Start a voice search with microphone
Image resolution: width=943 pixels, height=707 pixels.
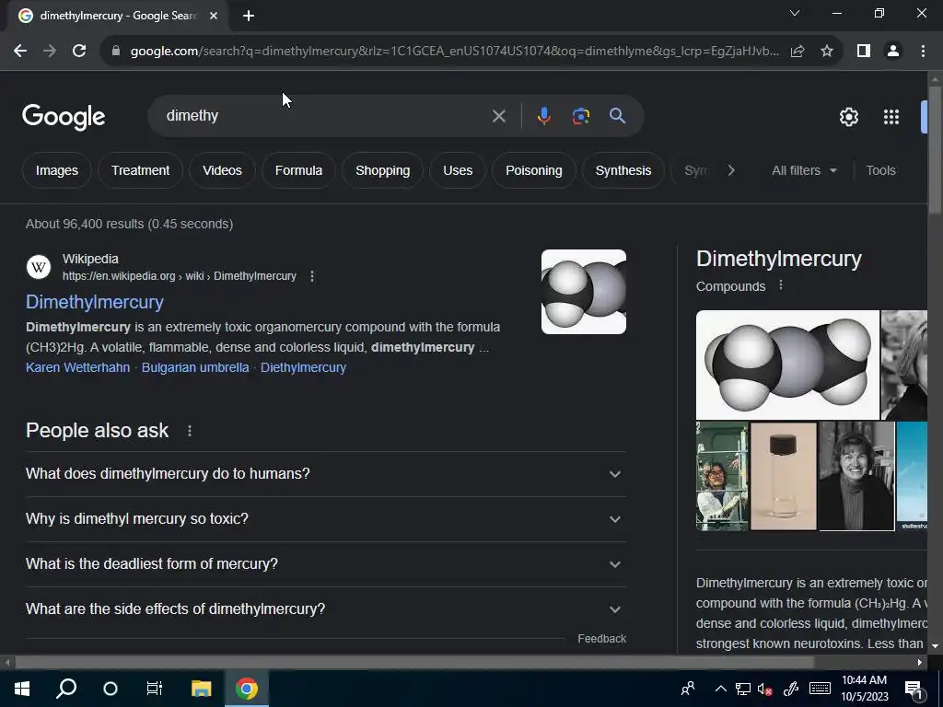[x=543, y=116]
